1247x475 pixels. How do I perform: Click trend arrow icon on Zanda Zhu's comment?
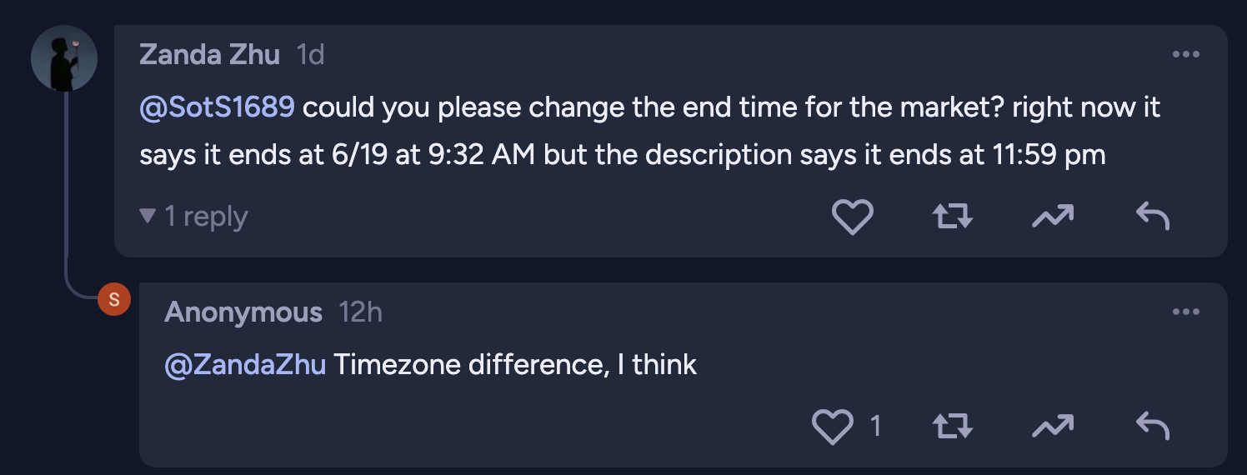1052,217
